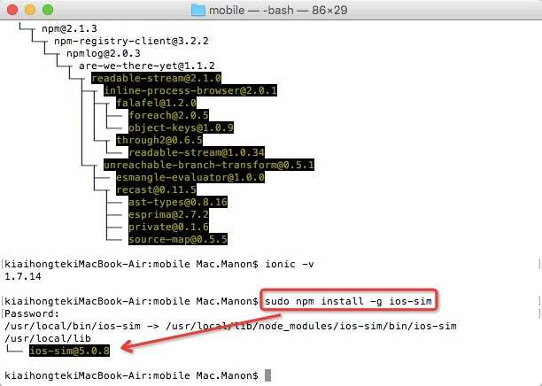This screenshot has width=542, height=386.
Task: Click the highlighted 'ios-sim@5.0.8' entry
Action: click(69, 351)
